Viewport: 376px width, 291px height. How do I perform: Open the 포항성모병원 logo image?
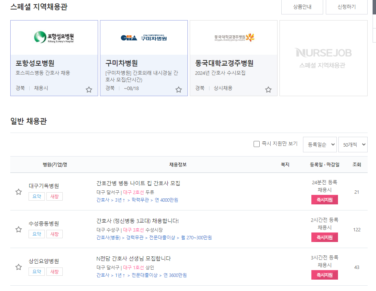coord(54,37)
